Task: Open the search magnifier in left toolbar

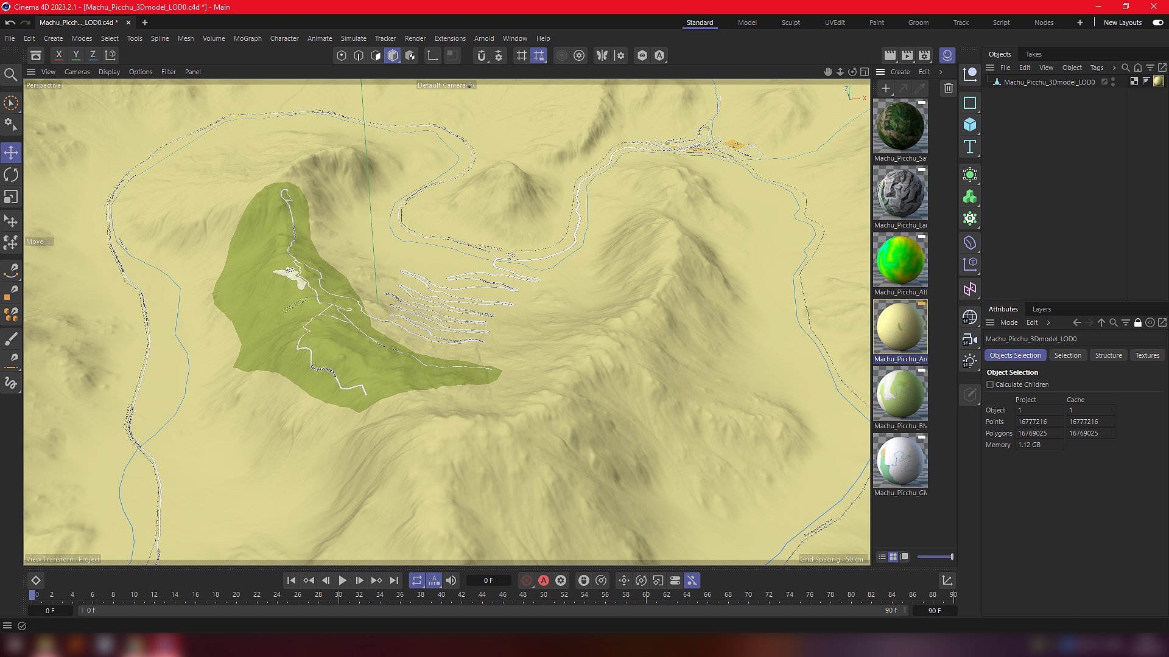Action: point(10,75)
